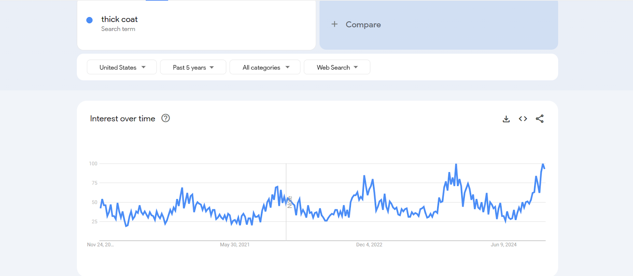Click the Dec 4, 2022 axis label
This screenshot has width=633, height=276.
tap(369, 245)
